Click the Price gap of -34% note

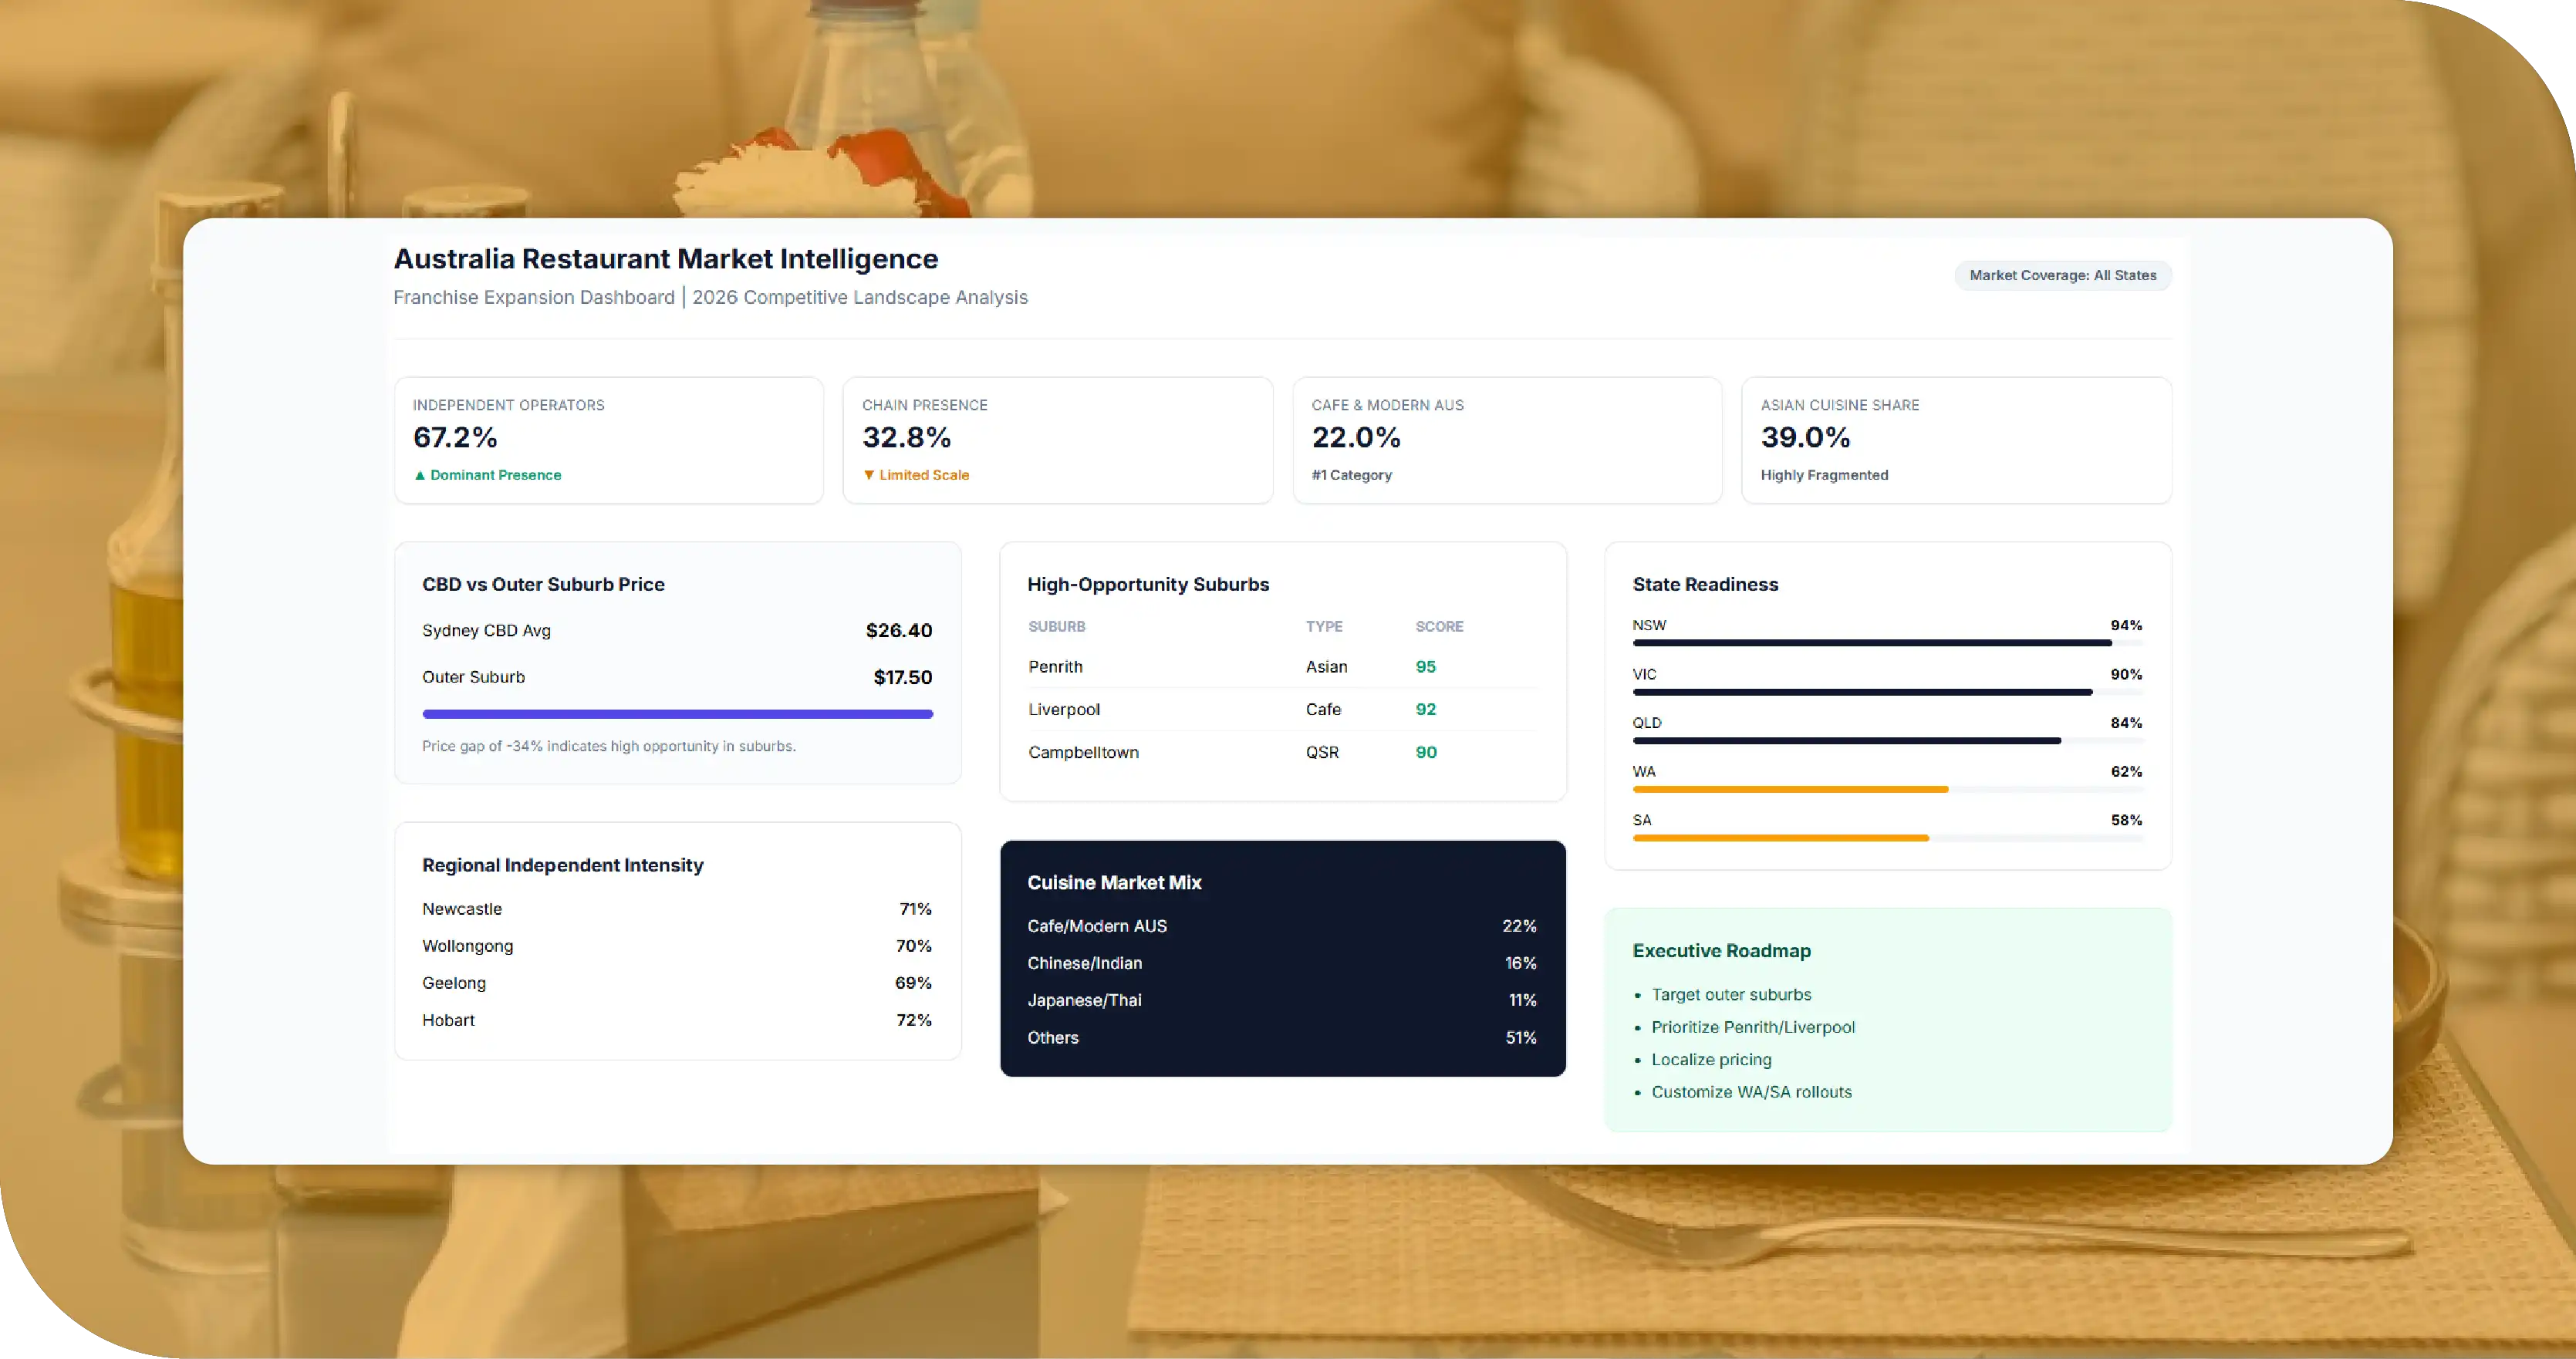[x=609, y=746]
